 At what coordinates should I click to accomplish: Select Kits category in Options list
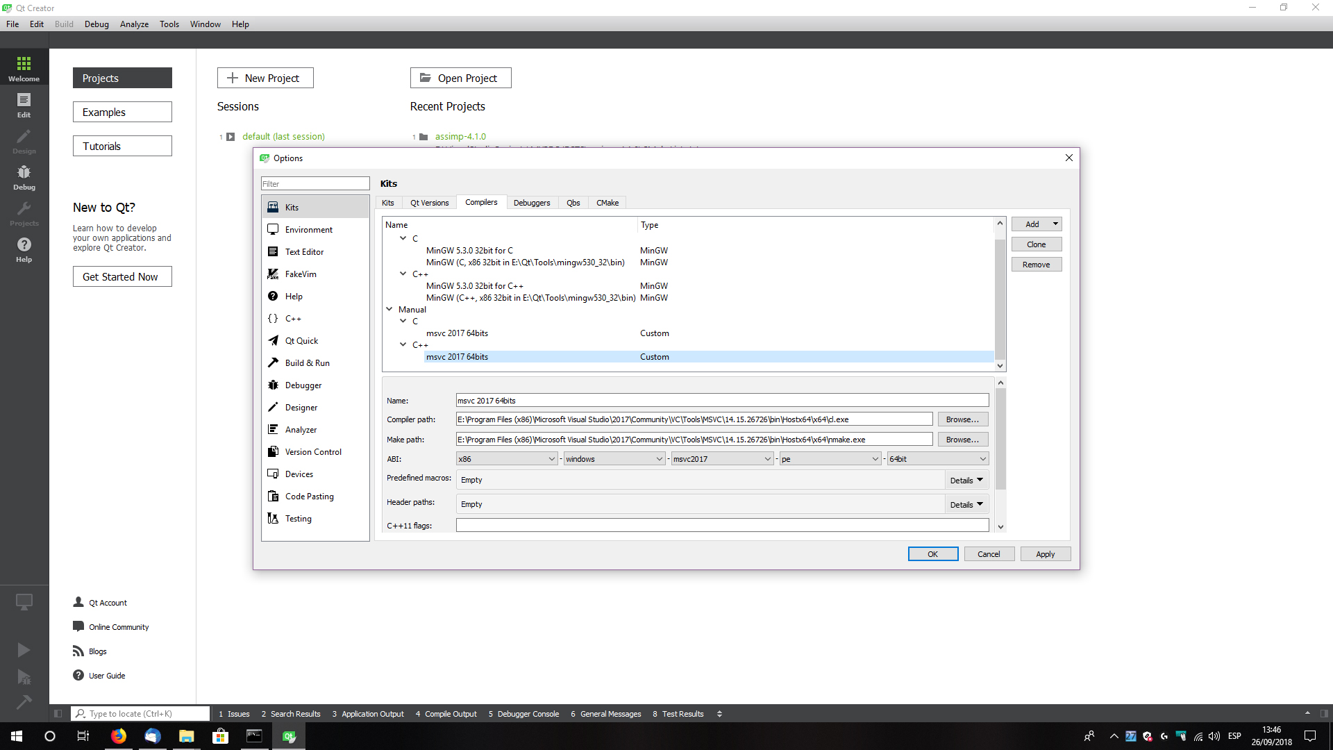[x=315, y=207]
